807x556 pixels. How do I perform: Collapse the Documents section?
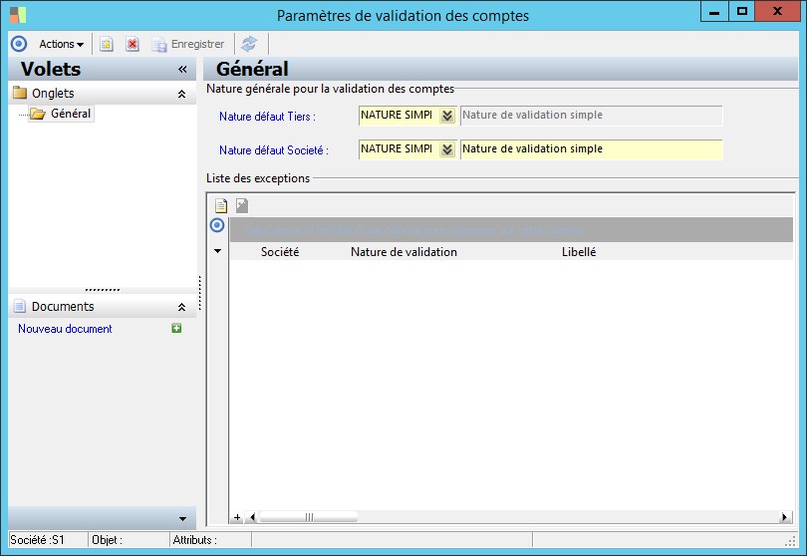click(181, 307)
